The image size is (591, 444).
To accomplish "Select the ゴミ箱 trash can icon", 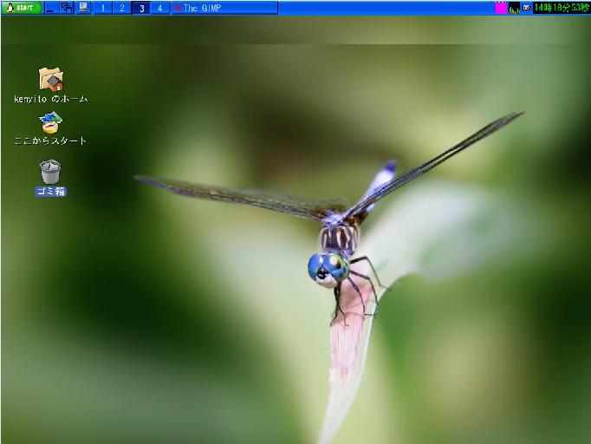I will [x=50, y=171].
